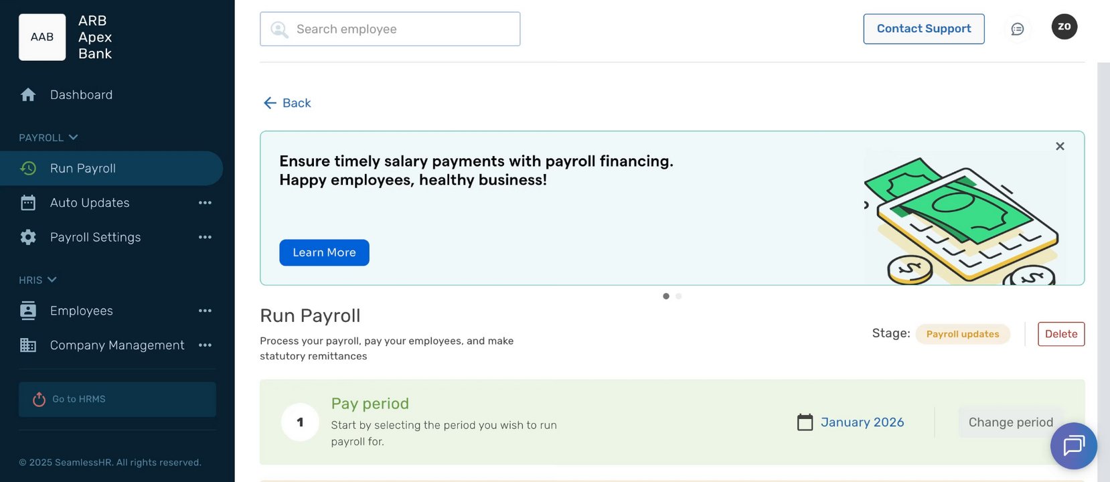Click the calendar icon beside January 2026
The image size is (1110, 482).
point(805,422)
